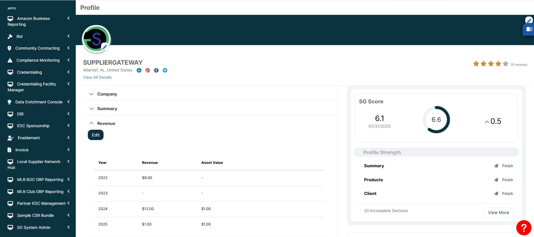
Task: Open the Instagram social profile icon
Action: coord(148,70)
